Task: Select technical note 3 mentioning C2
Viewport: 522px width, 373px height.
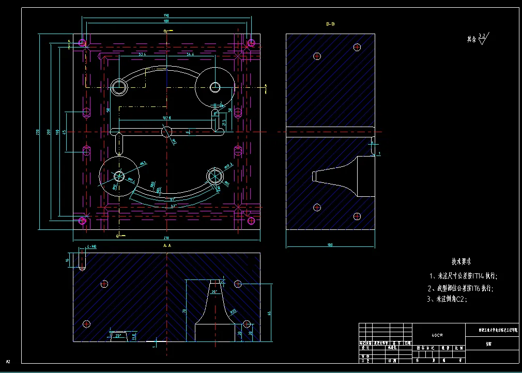Action: 447,299
